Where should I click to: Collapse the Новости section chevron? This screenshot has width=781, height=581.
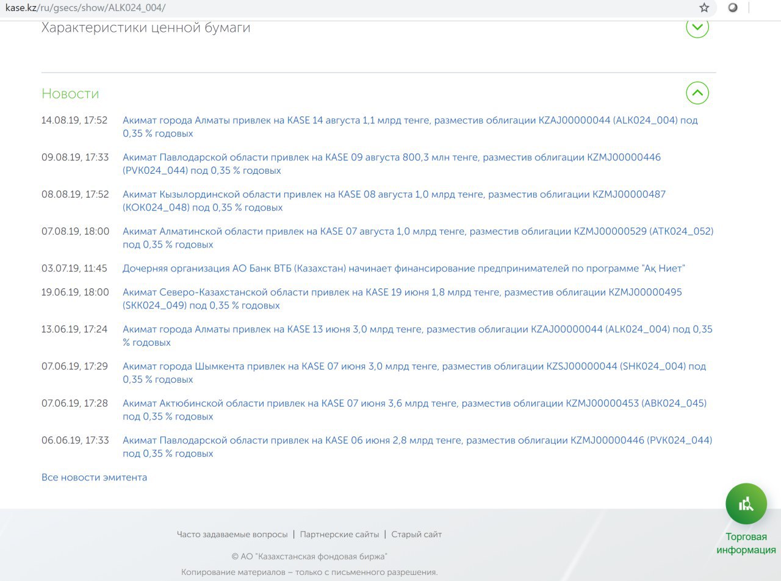pyautogui.click(x=697, y=93)
